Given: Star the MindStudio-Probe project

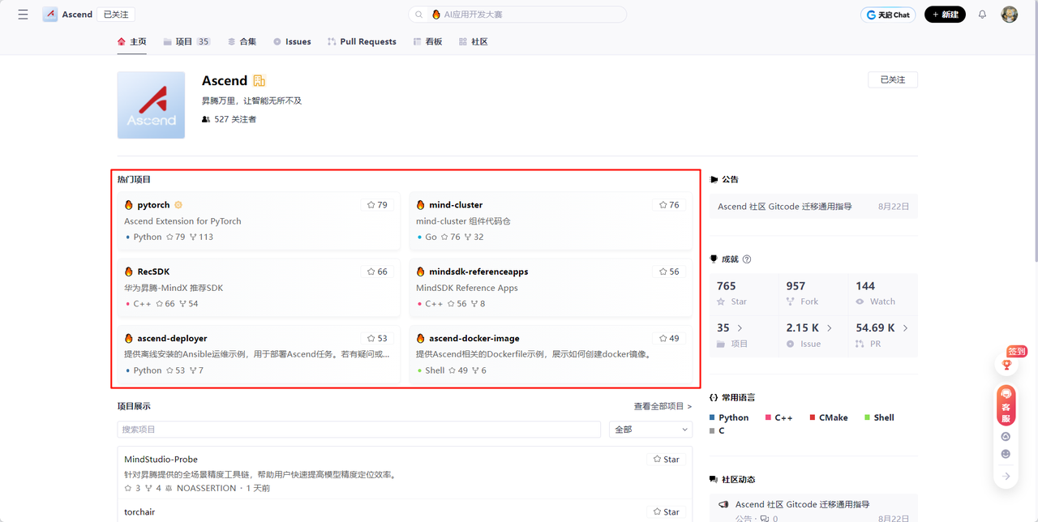Looking at the screenshot, I should [667, 460].
